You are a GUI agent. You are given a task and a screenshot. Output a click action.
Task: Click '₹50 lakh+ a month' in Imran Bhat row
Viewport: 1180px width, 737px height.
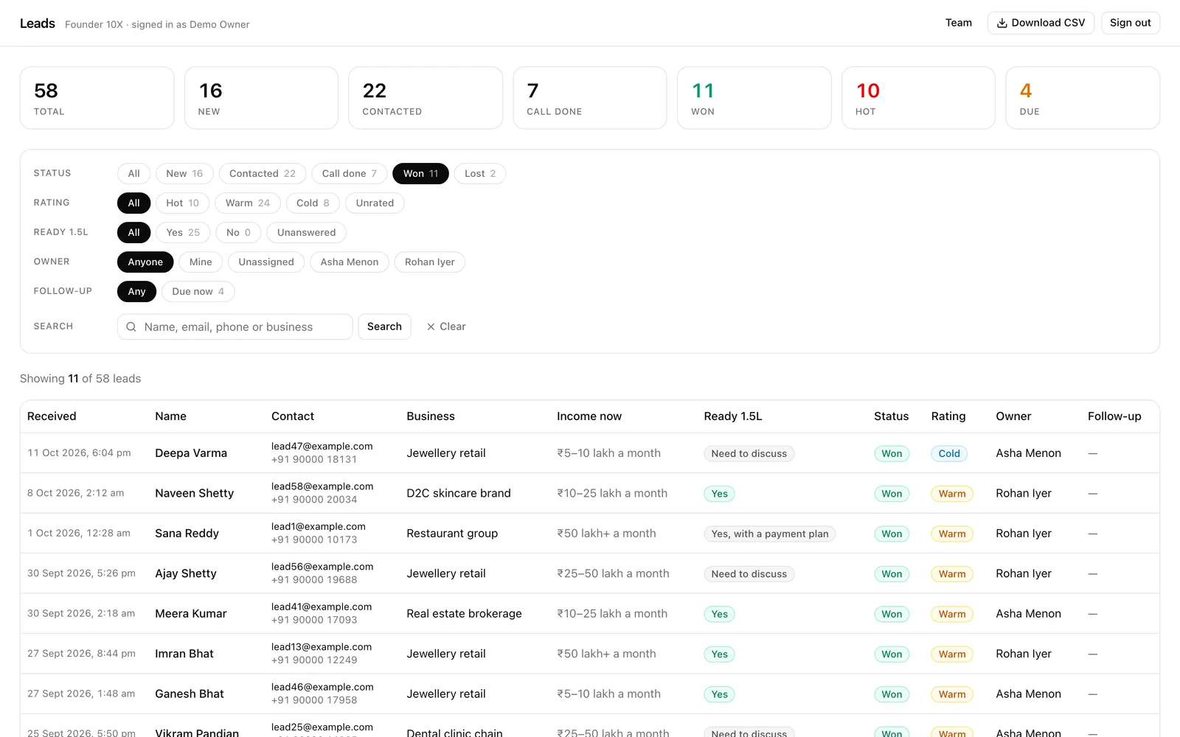click(606, 654)
